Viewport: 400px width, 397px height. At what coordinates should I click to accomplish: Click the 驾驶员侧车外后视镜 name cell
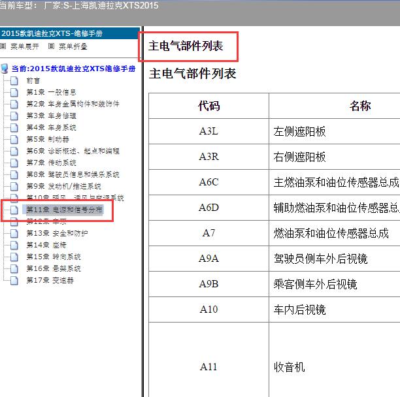point(335,259)
